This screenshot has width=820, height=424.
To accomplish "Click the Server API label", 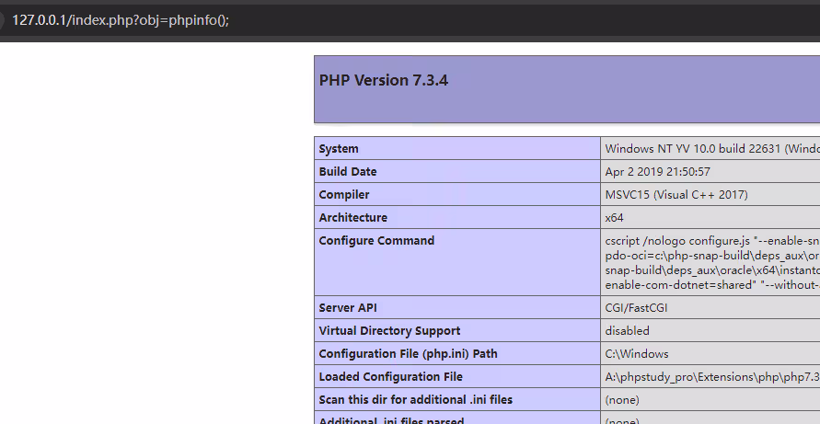I will tap(348, 308).
